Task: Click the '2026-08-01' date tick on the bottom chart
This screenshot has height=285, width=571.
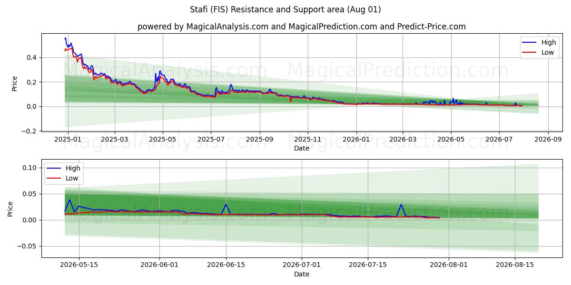Action: tap(448, 266)
